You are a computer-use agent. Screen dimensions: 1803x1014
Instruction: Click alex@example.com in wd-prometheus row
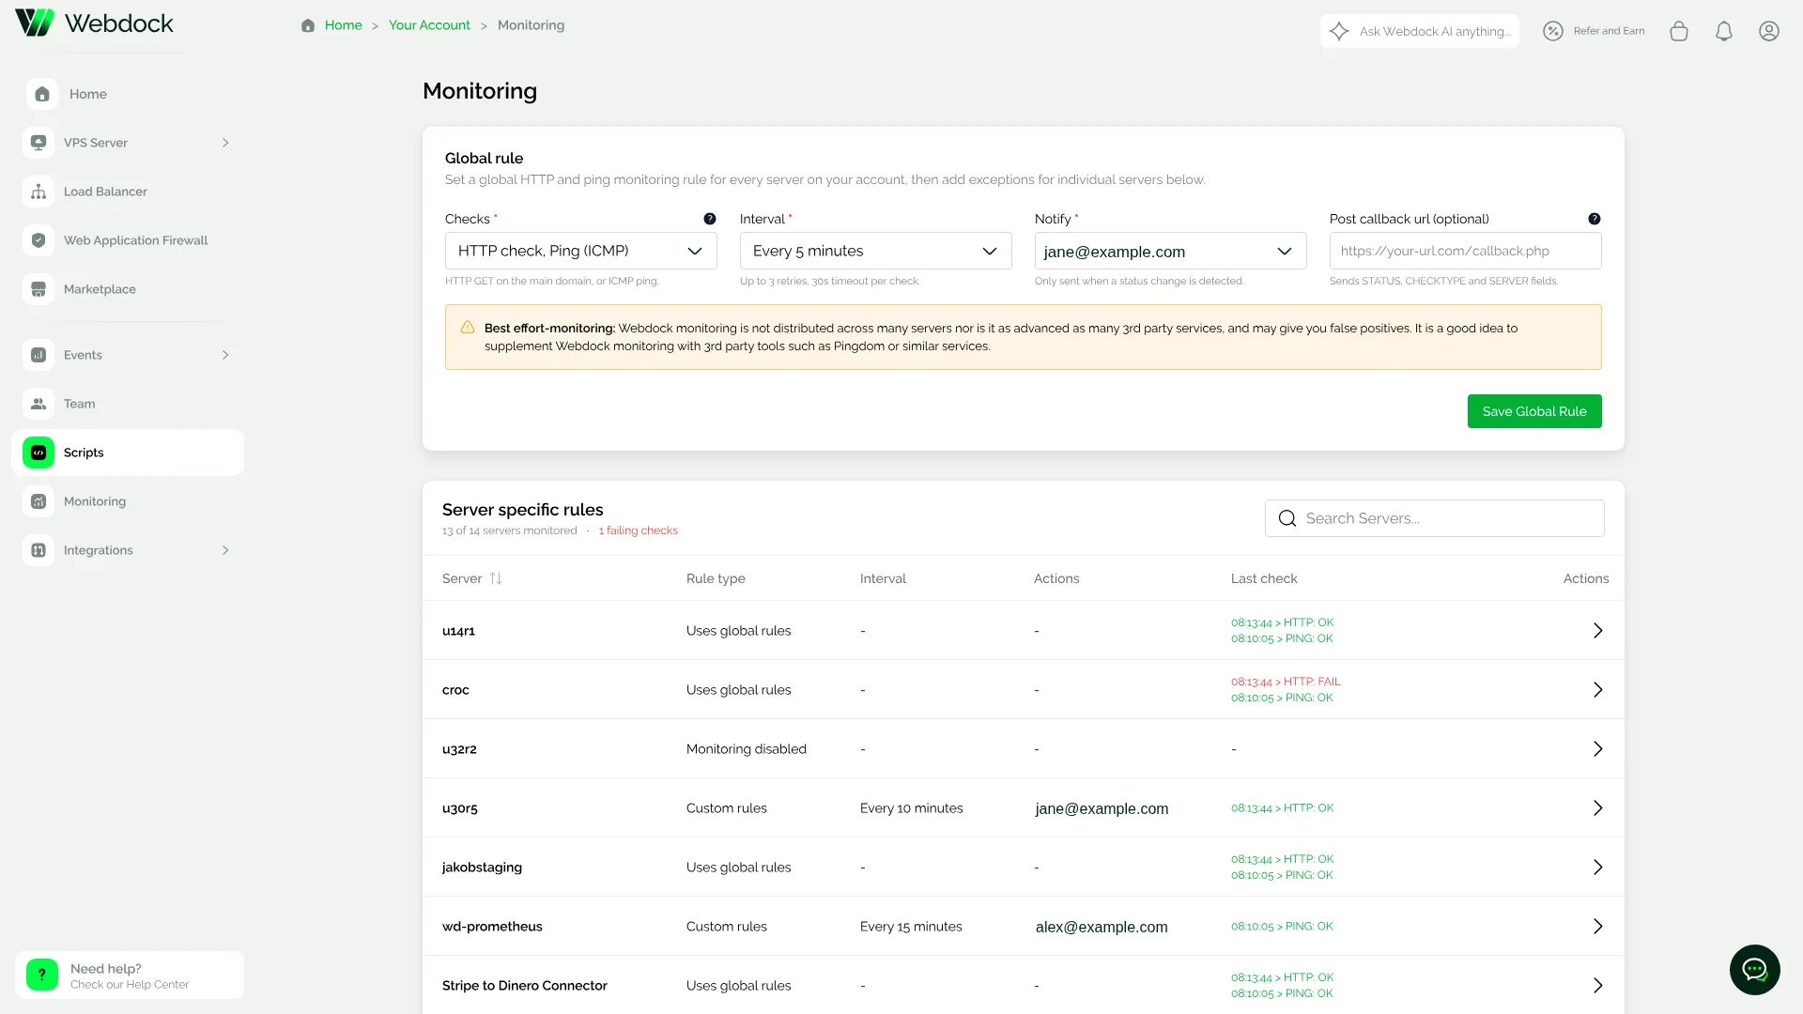[1102, 927]
